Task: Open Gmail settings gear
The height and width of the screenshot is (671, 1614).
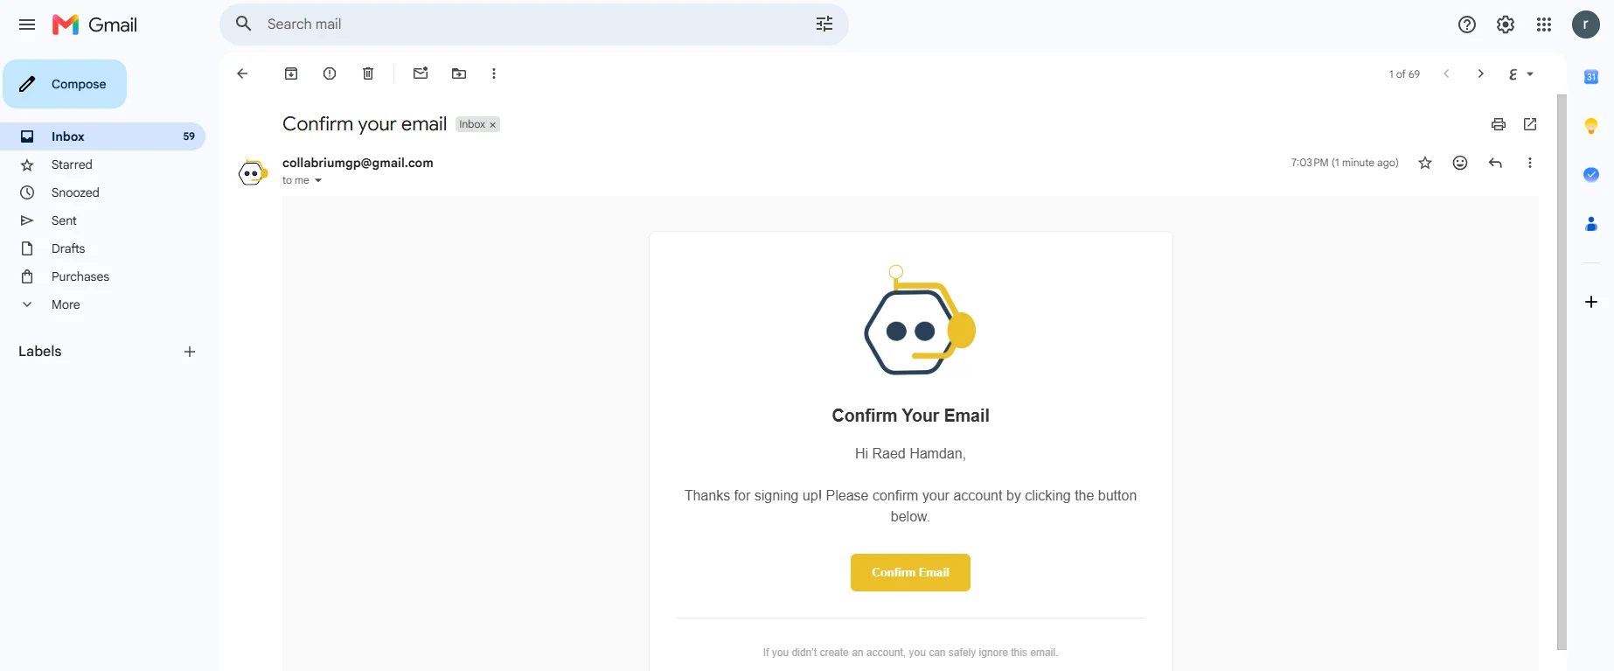Action: 1506,24
